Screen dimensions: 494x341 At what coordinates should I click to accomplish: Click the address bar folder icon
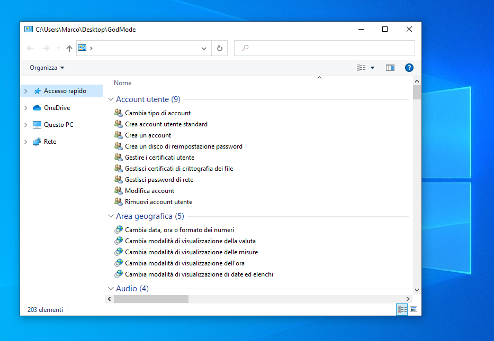tap(82, 48)
